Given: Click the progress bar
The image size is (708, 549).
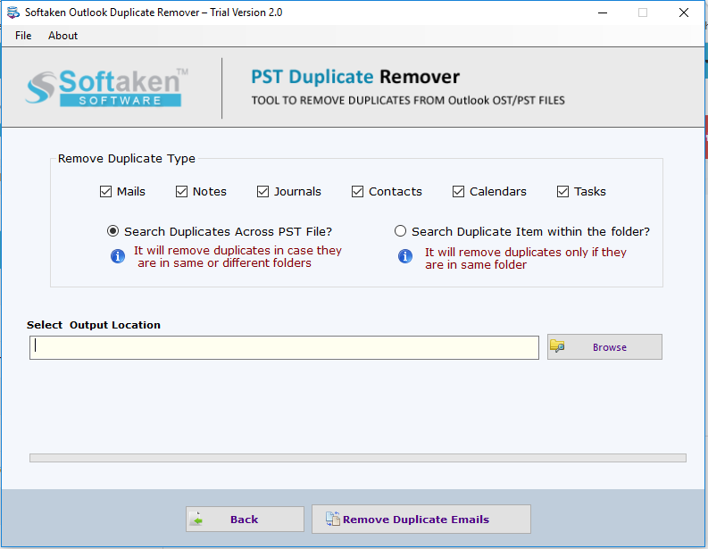Looking at the screenshot, I should pos(358,458).
